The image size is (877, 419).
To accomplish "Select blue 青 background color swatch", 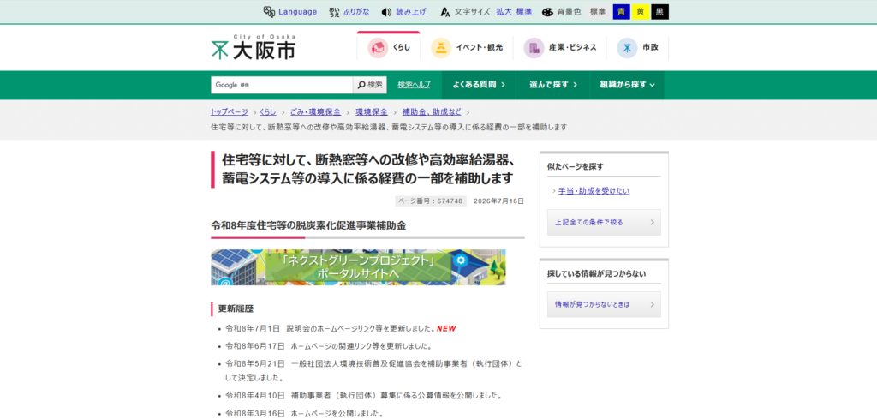I will pyautogui.click(x=622, y=12).
